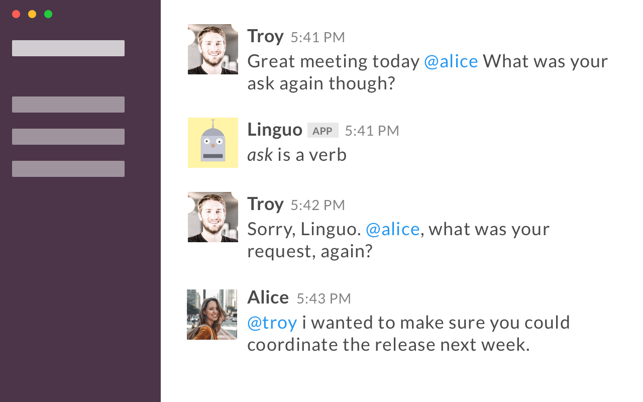Click Troy's avatar on the 5:41 PM message
643x402 pixels.
coord(213,49)
